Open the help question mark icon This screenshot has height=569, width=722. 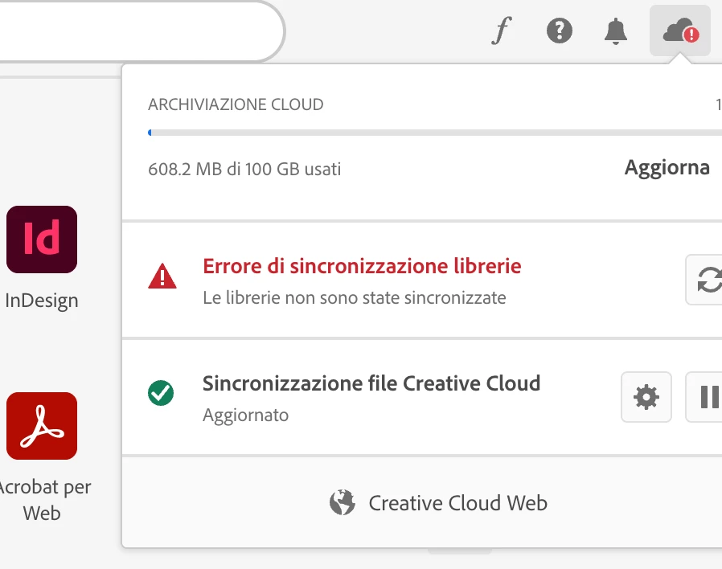(x=559, y=31)
